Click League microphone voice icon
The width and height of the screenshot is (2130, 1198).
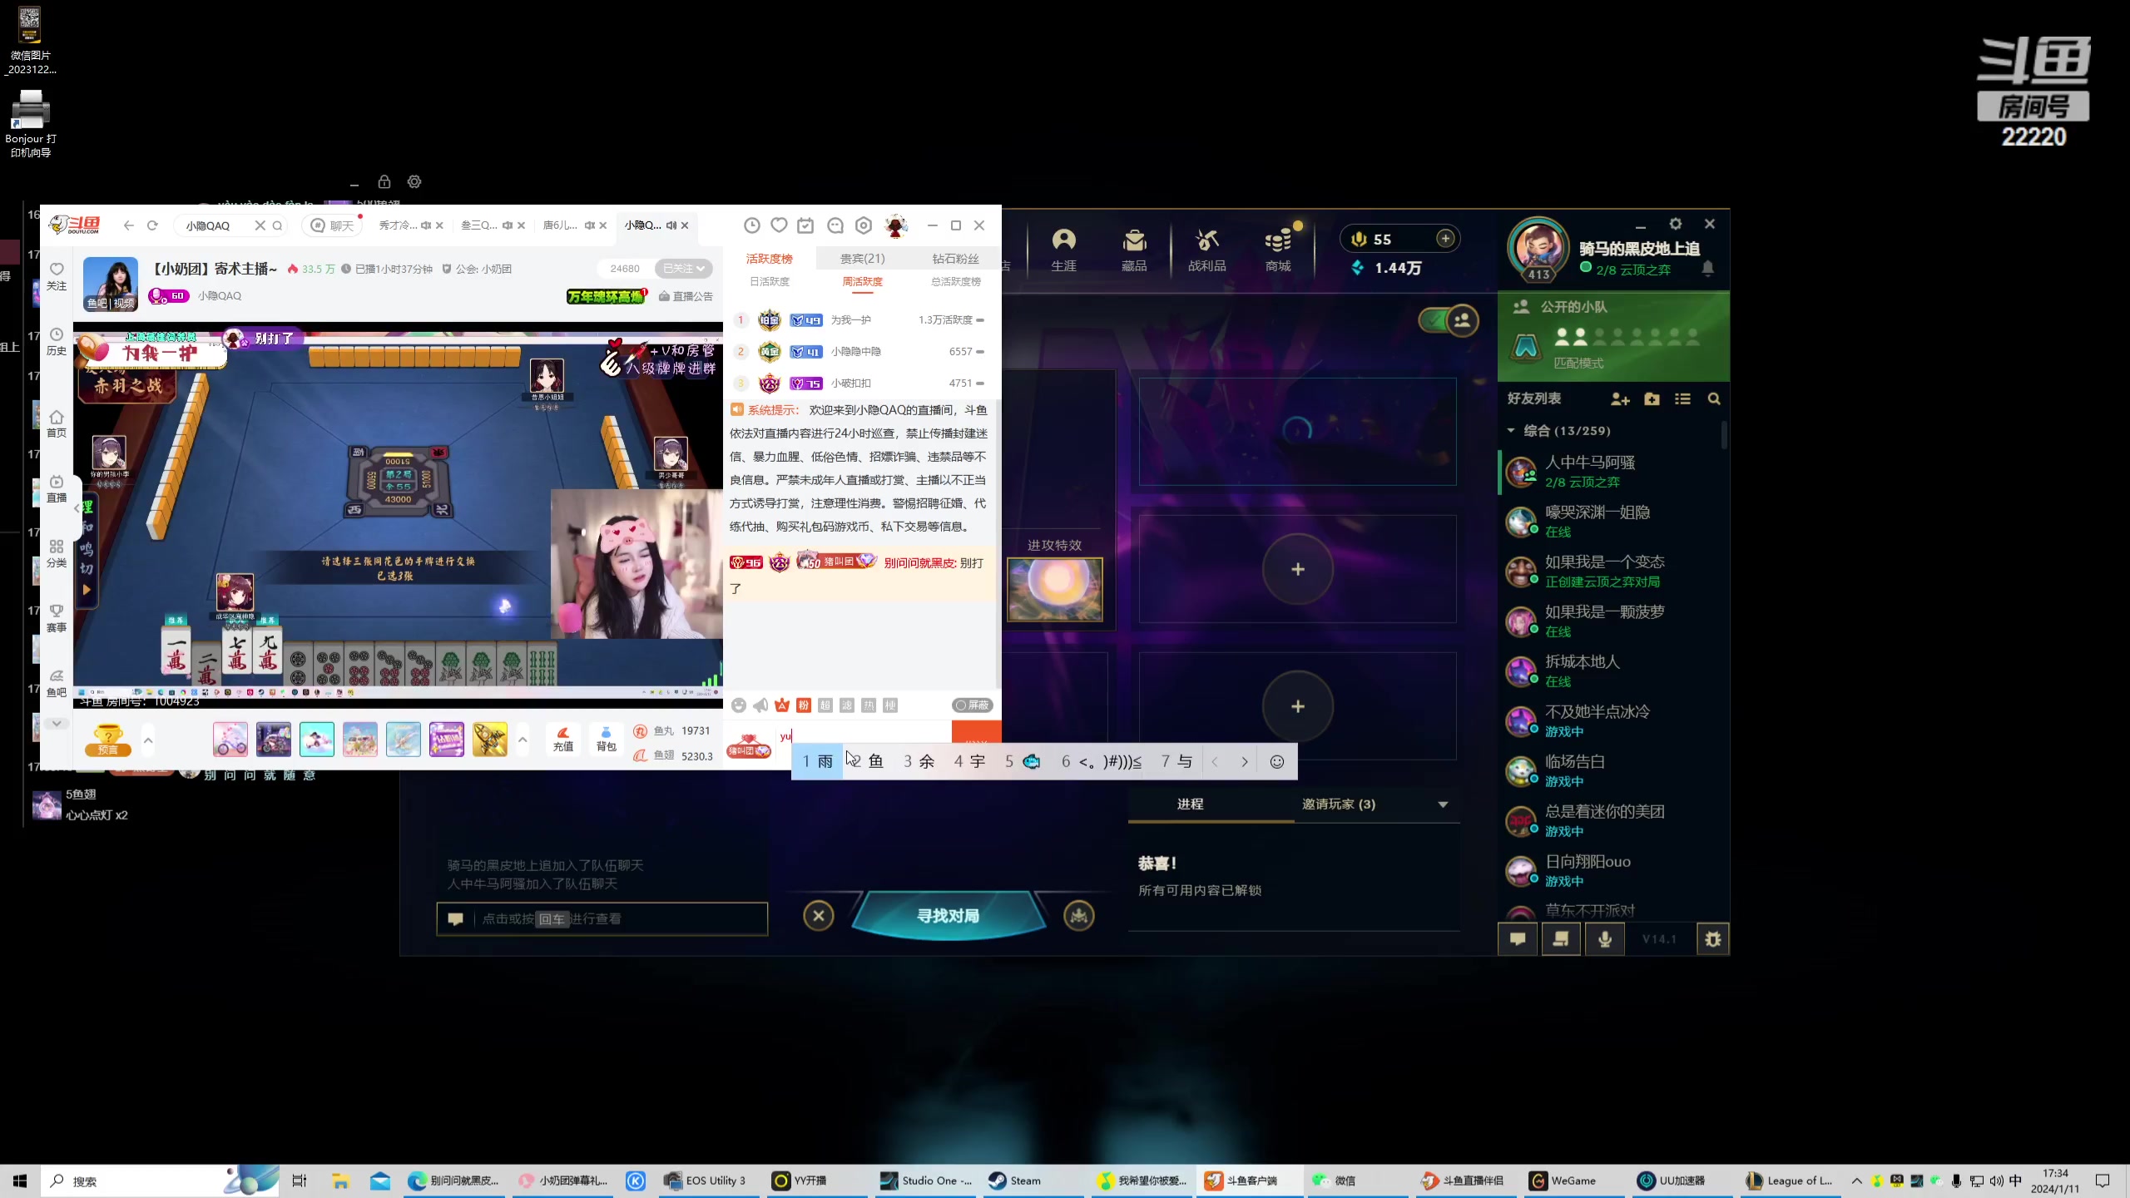[1605, 939]
